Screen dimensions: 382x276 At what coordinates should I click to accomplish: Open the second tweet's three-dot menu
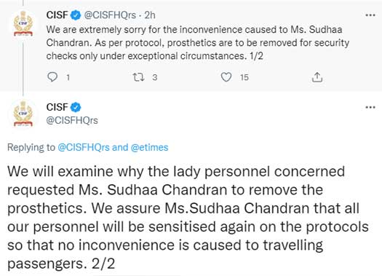[x=370, y=107]
